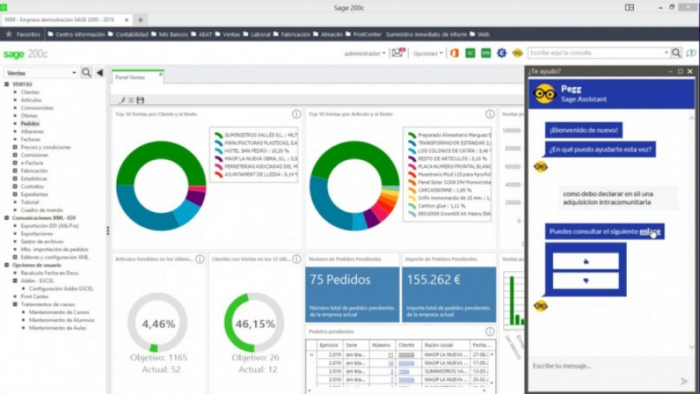
Task: Open the mail envelope notifications icon
Action: (397, 53)
